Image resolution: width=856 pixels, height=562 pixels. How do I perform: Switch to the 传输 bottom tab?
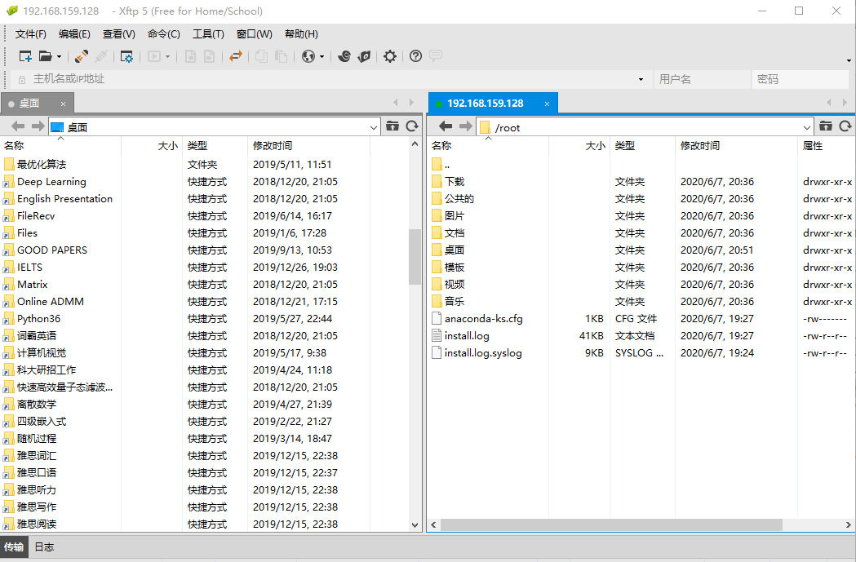pos(14,547)
